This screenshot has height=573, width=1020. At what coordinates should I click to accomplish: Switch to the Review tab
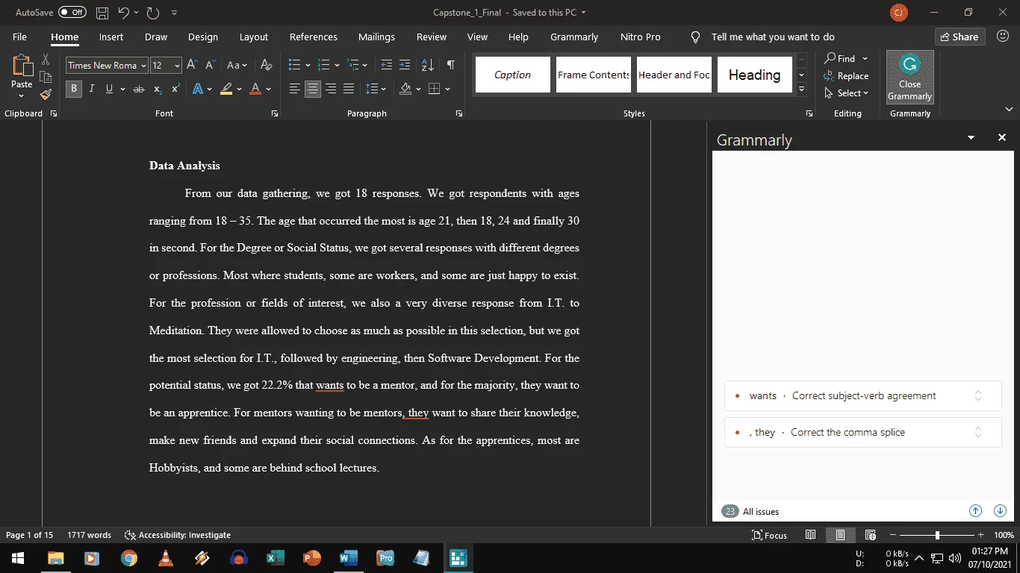click(x=432, y=37)
